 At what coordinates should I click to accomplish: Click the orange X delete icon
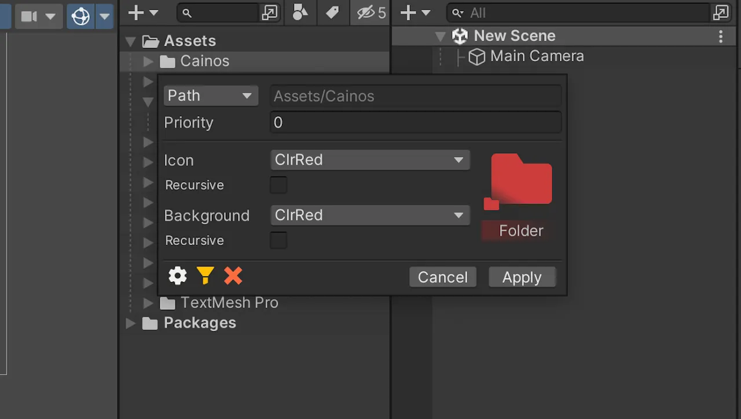[233, 276]
